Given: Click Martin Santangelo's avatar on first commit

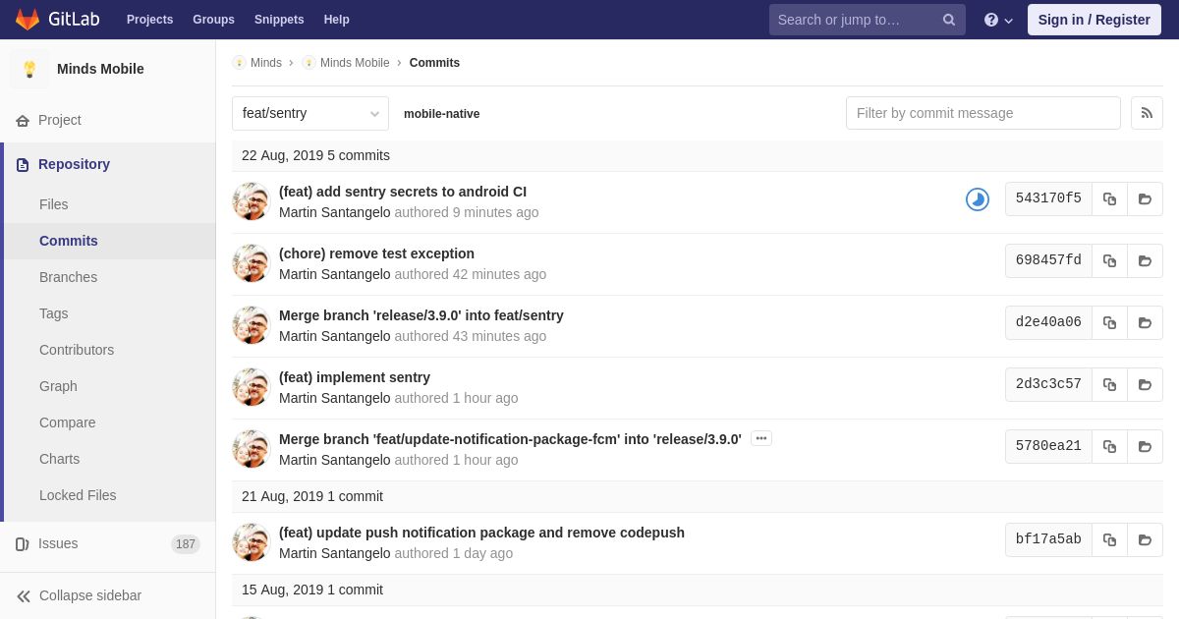Looking at the screenshot, I should (x=252, y=201).
